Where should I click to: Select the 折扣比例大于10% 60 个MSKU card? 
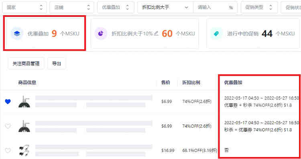tap(145, 33)
